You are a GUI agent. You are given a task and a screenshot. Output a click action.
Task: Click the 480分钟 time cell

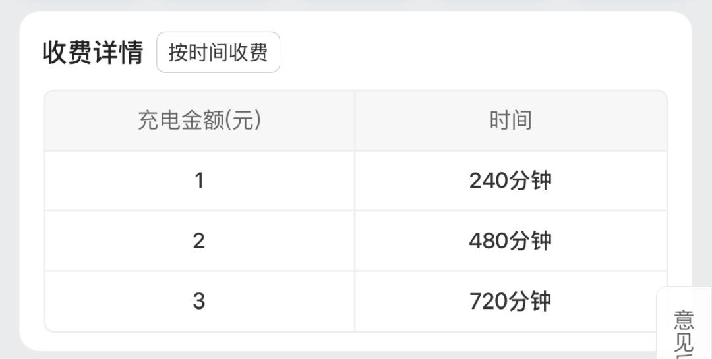(510, 241)
